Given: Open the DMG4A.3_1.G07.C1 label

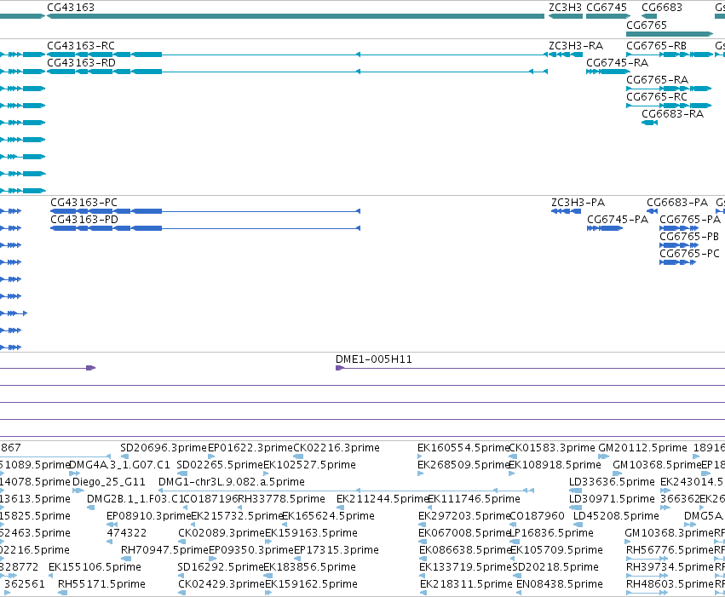Looking at the screenshot, I should click(x=120, y=465).
